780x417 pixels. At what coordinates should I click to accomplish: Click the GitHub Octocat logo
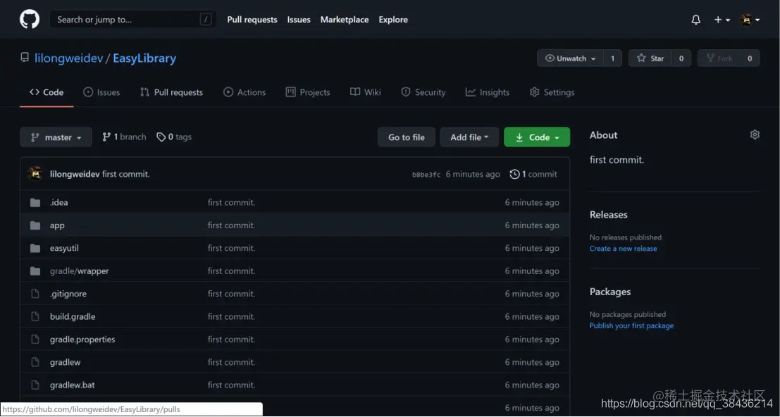(30, 20)
